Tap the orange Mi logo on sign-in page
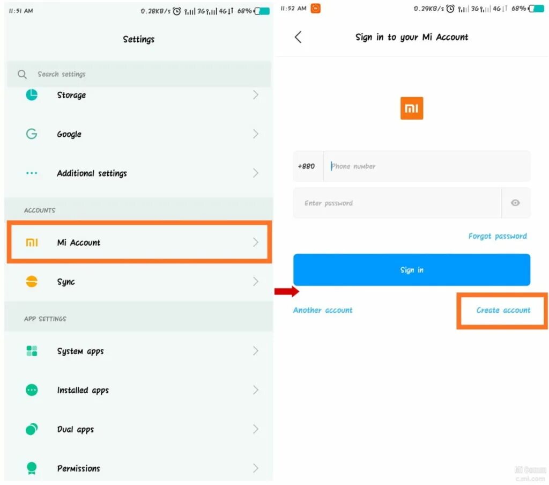 pos(412,108)
